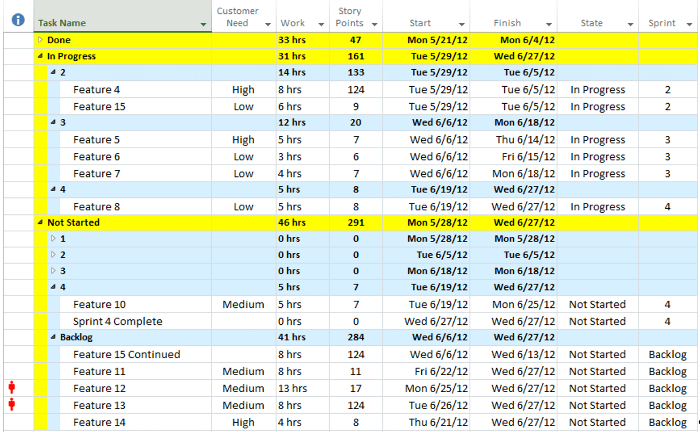Click the 161 story points on In Progress row
This screenshot has width=700, height=432.
tap(356, 56)
